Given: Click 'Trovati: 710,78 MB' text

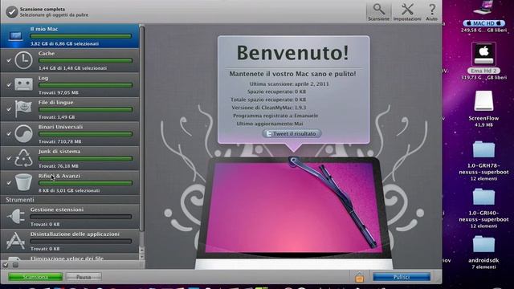Looking at the screenshot, I should [x=60, y=141].
